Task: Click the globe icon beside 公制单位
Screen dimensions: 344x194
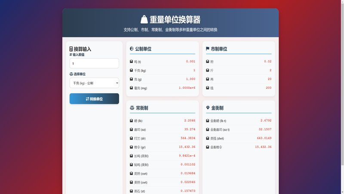Action: click(x=132, y=49)
